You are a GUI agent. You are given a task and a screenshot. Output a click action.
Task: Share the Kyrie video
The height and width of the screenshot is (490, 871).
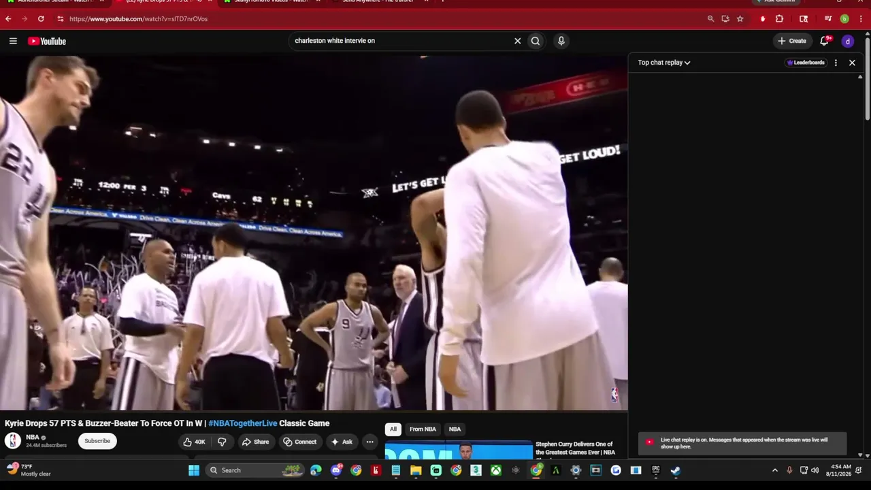coord(256,442)
